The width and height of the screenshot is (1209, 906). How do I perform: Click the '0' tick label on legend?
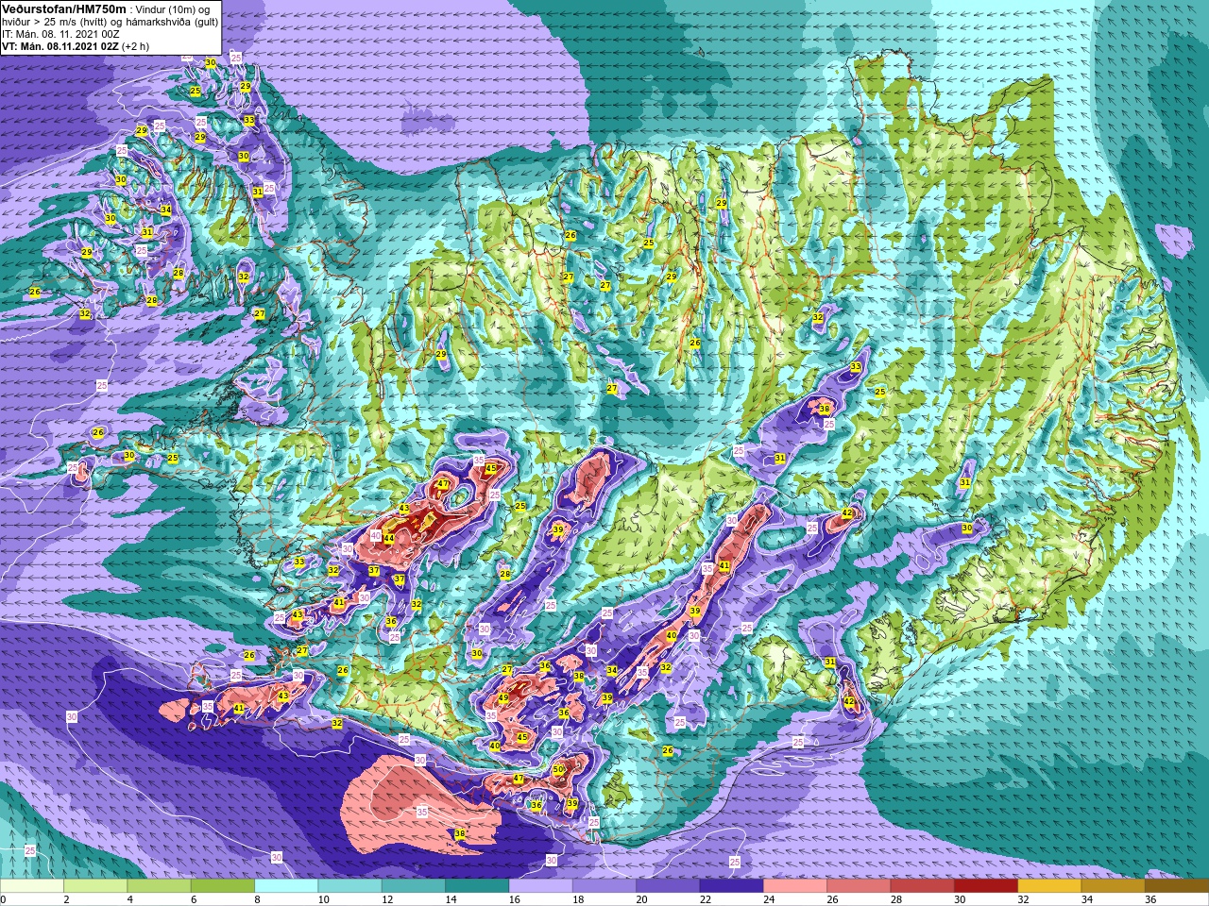(x=4, y=899)
